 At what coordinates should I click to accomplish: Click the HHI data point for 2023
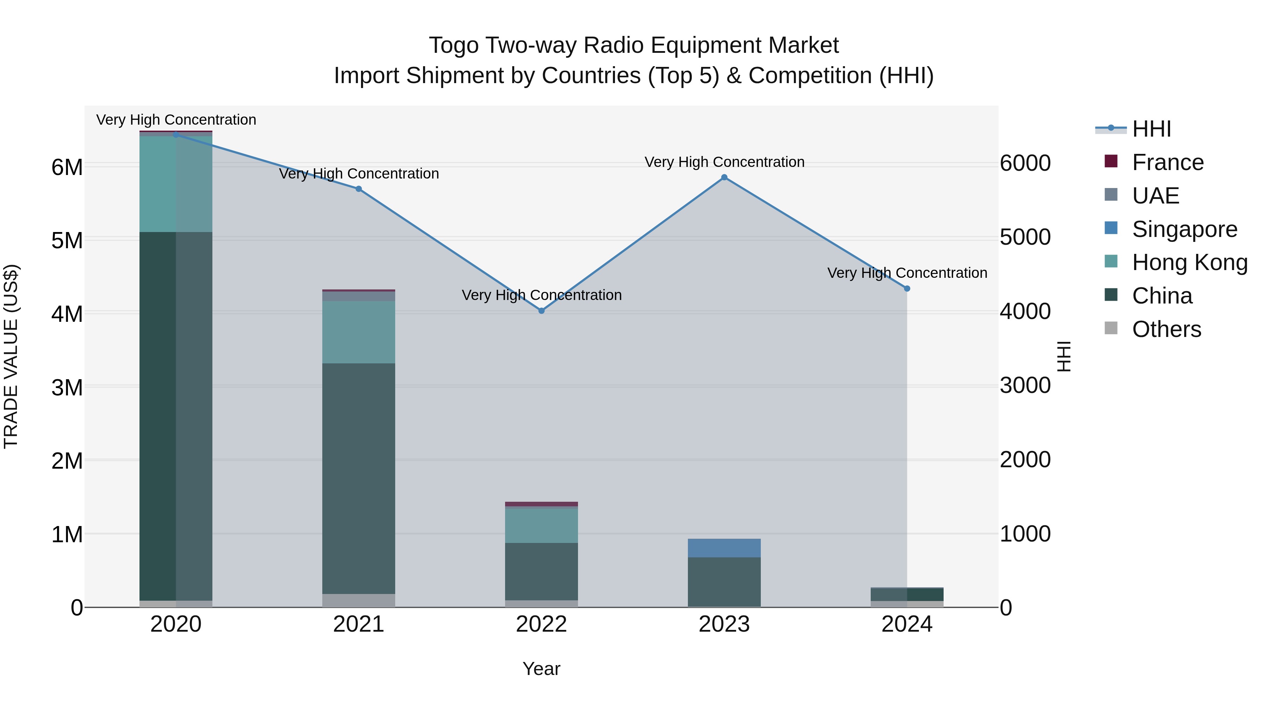tap(724, 178)
